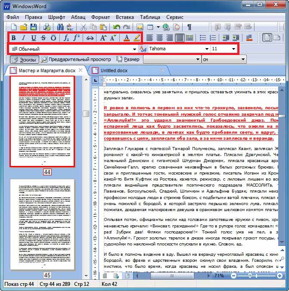Select page 45 thumbnail
Viewport: 289px width, 291px height.
coord(42,224)
